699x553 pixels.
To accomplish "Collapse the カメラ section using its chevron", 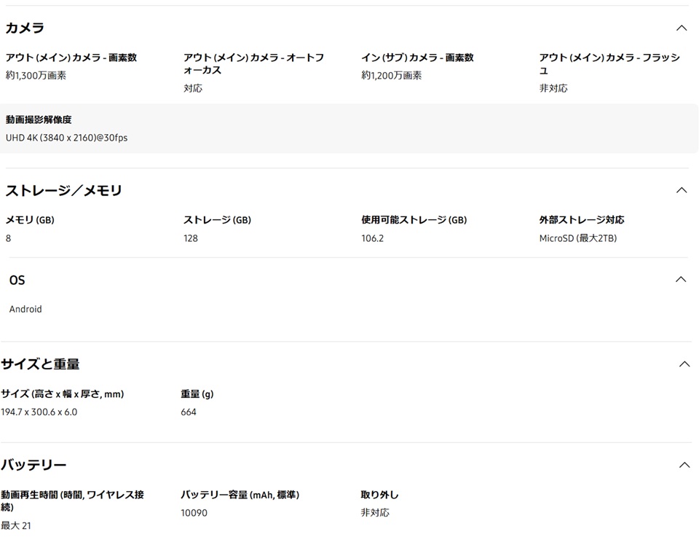I will [x=682, y=28].
